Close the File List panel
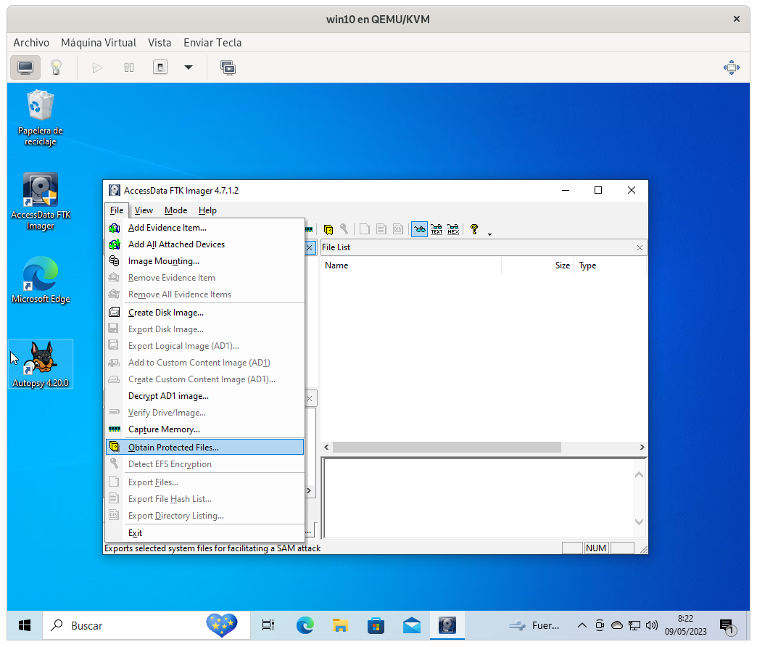Screen dimensions: 757x647 coord(640,247)
